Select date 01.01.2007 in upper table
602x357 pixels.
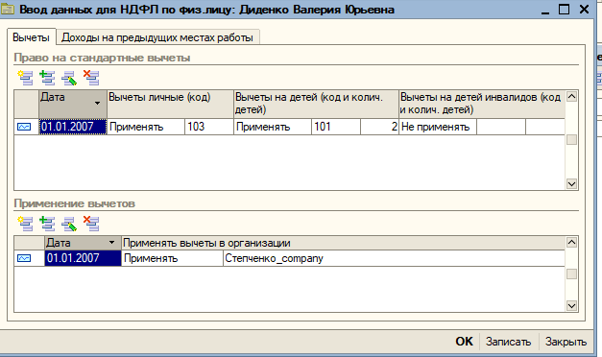pyautogui.click(x=73, y=127)
